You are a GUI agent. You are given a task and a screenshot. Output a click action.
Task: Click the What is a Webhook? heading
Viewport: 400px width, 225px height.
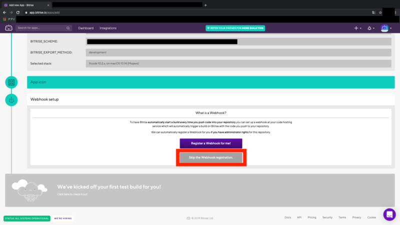coord(210,113)
